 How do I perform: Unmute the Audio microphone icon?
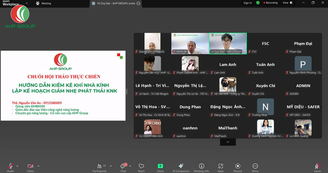tap(10, 166)
